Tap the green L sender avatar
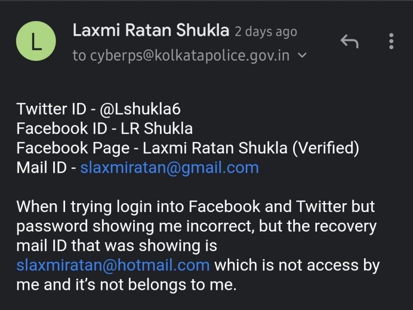Image resolution: width=413 pixels, height=310 pixels. (x=36, y=44)
